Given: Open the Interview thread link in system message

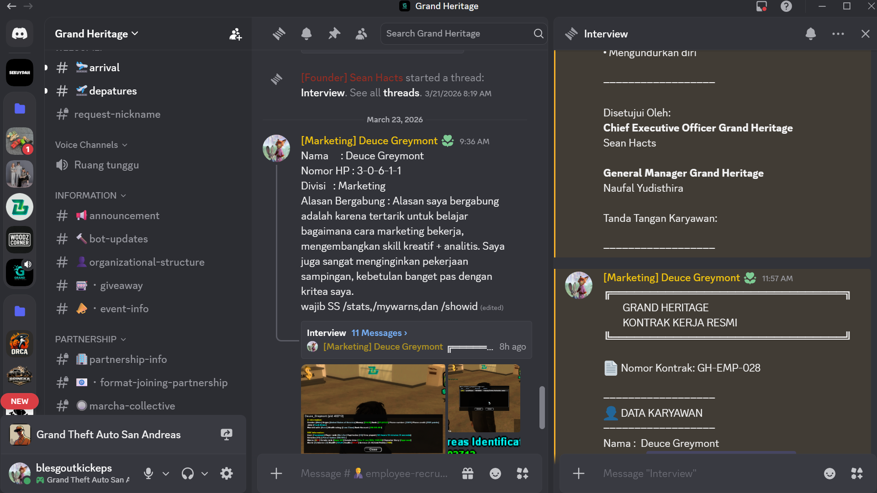Looking at the screenshot, I should 322,93.
